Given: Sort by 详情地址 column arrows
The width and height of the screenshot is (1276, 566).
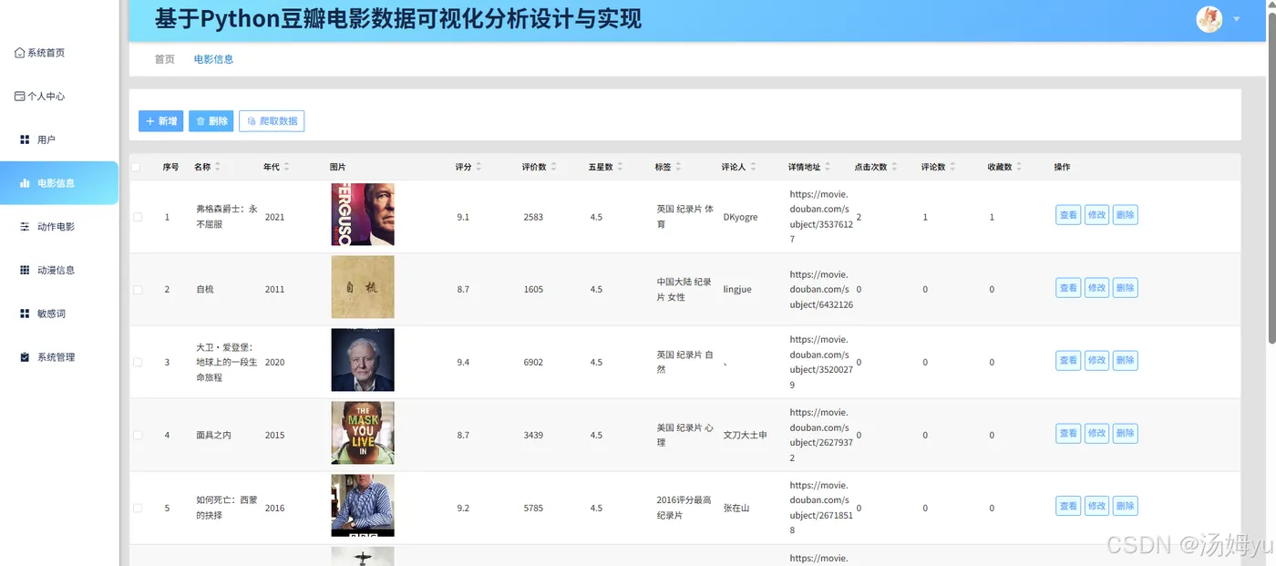Looking at the screenshot, I should pyautogui.click(x=828, y=167).
